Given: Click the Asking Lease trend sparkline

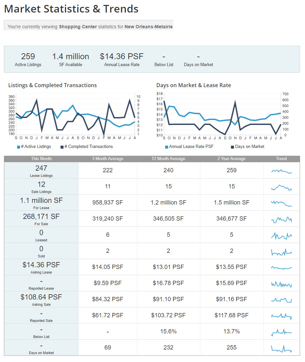Looking at the screenshot, I should [x=281, y=268].
